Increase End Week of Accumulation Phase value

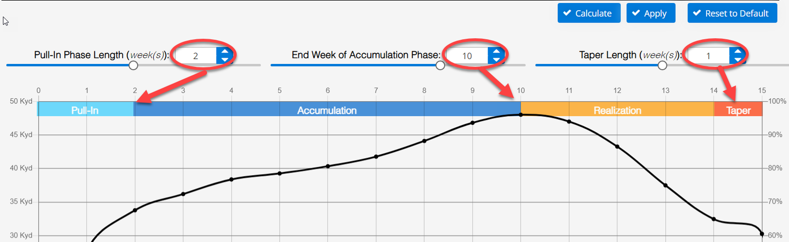pyautogui.click(x=496, y=51)
